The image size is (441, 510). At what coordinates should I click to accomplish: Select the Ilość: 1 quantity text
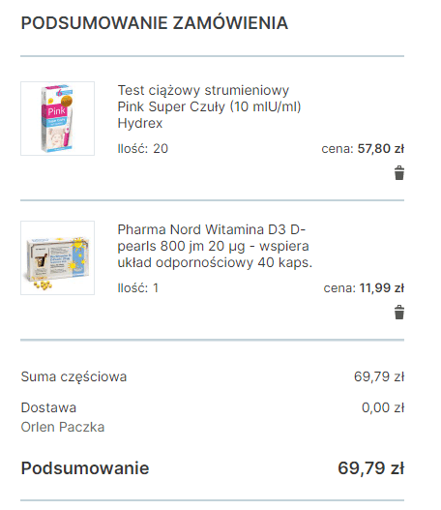pos(138,287)
